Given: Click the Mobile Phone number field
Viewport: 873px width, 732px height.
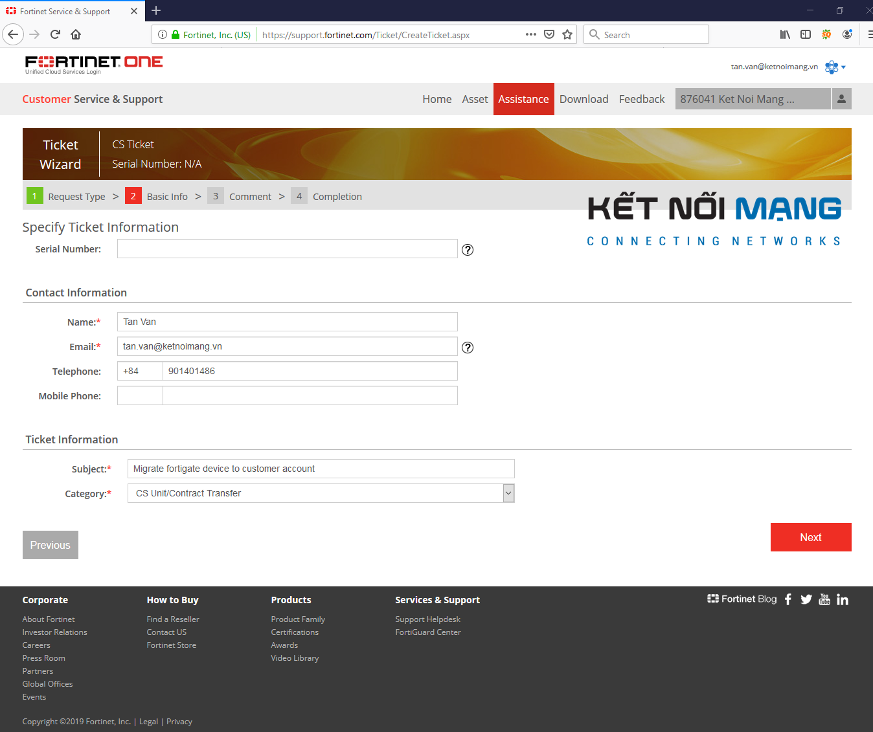Looking at the screenshot, I should [x=310, y=395].
